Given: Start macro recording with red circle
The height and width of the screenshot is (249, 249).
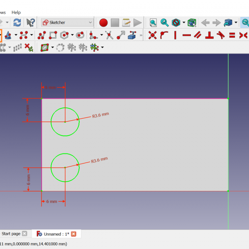Looking at the screenshot, I should pos(103,22).
